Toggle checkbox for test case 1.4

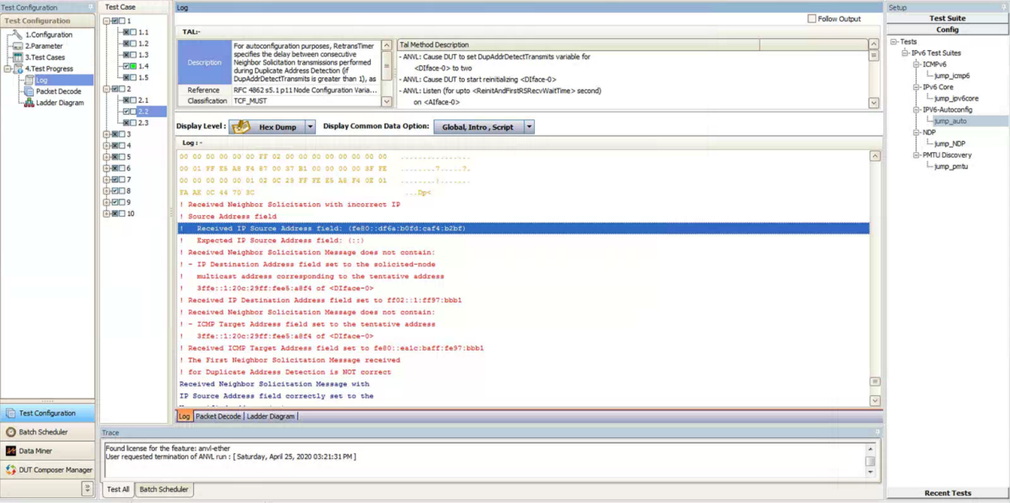pyautogui.click(x=126, y=66)
